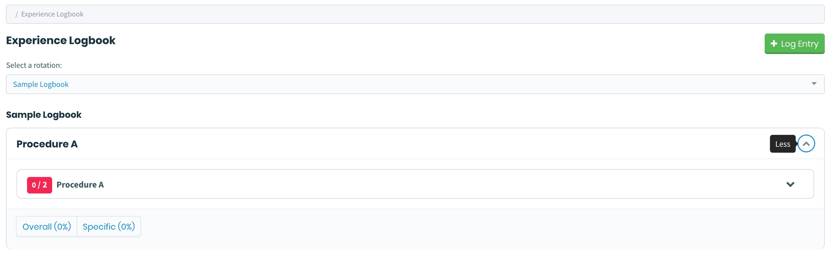
Task: Select the Procedure A item label in row
Action: tap(80, 185)
